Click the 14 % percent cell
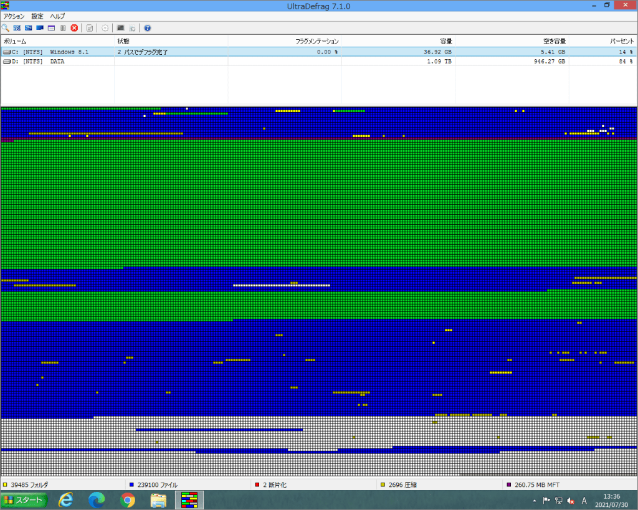 pos(626,52)
